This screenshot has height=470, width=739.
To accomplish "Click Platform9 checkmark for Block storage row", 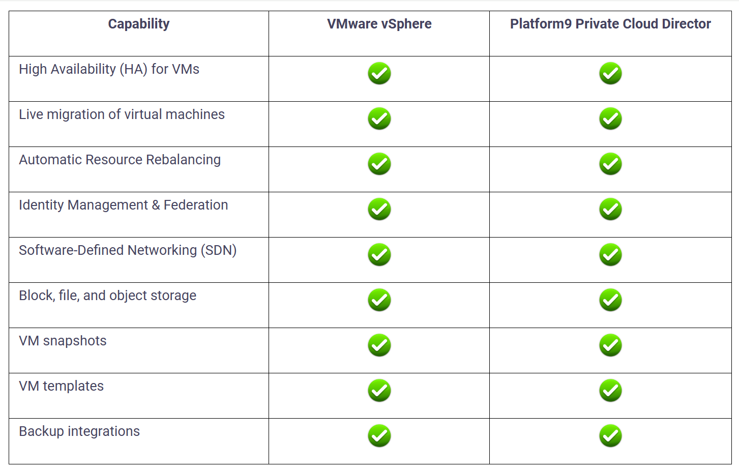I will coord(610,300).
